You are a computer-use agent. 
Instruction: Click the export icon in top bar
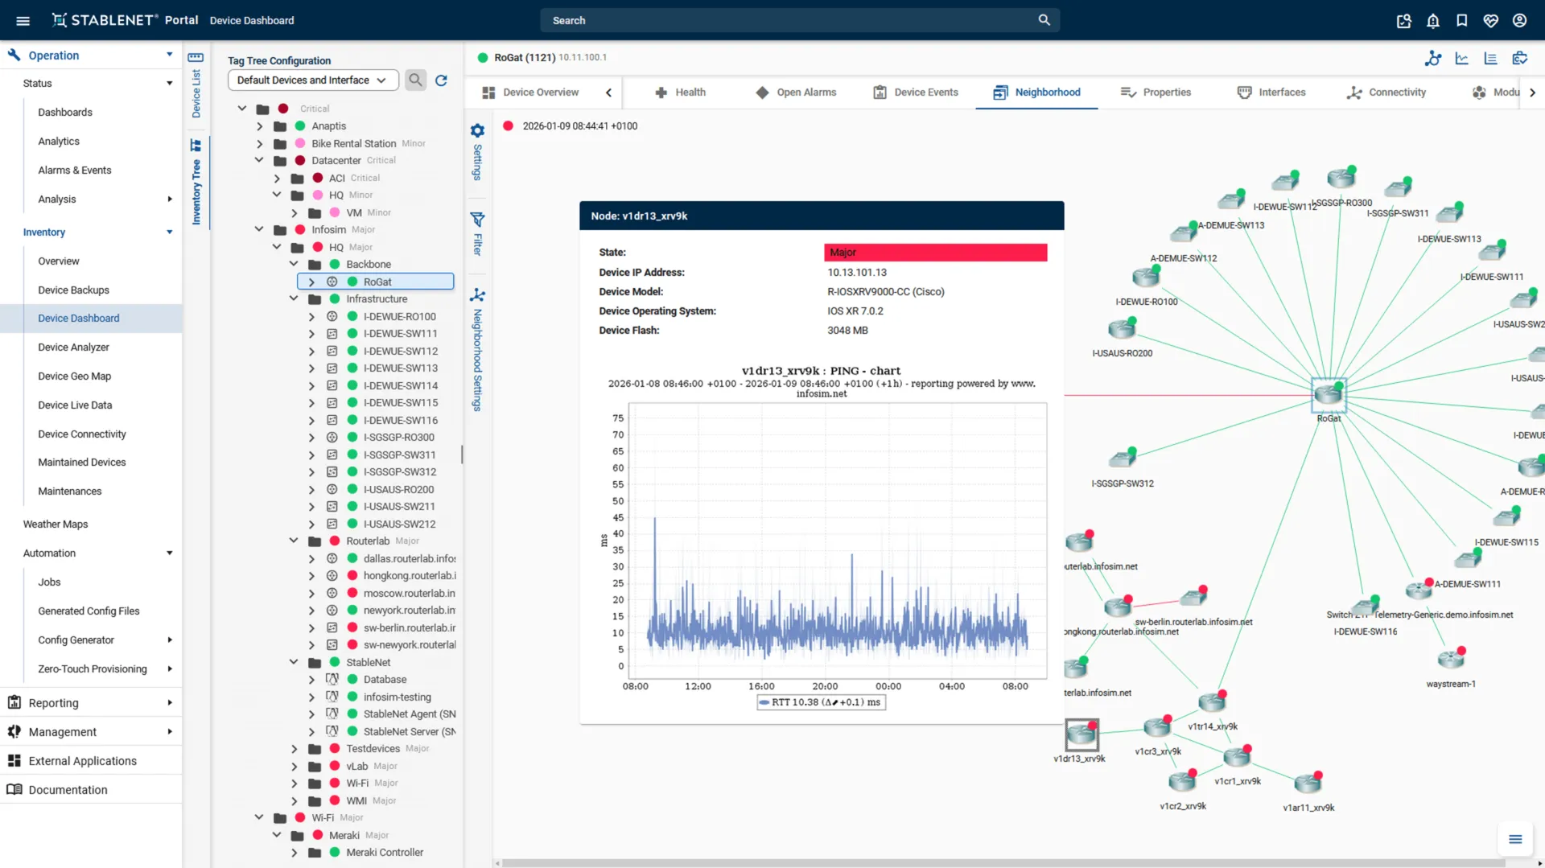[x=1404, y=21]
